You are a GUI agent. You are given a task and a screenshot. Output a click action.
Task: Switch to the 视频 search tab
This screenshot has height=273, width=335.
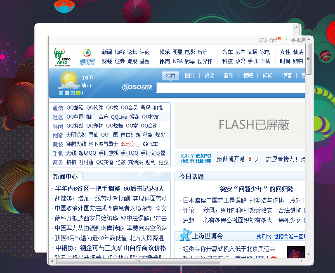point(209,75)
